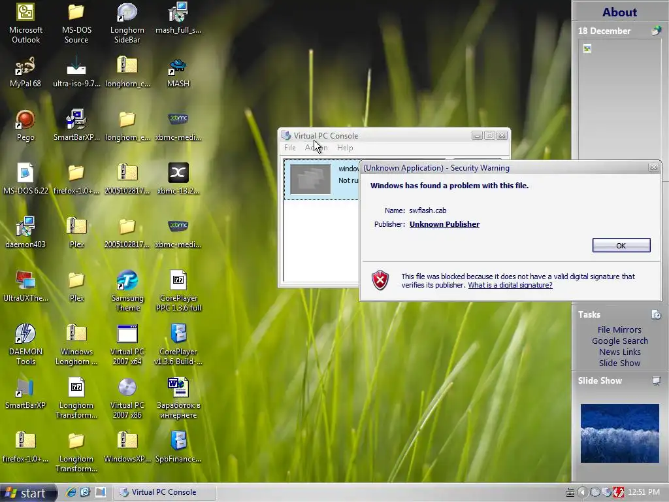Open the Action menu in Virtual PC Console
Screen dimensions: 669x502
point(316,148)
